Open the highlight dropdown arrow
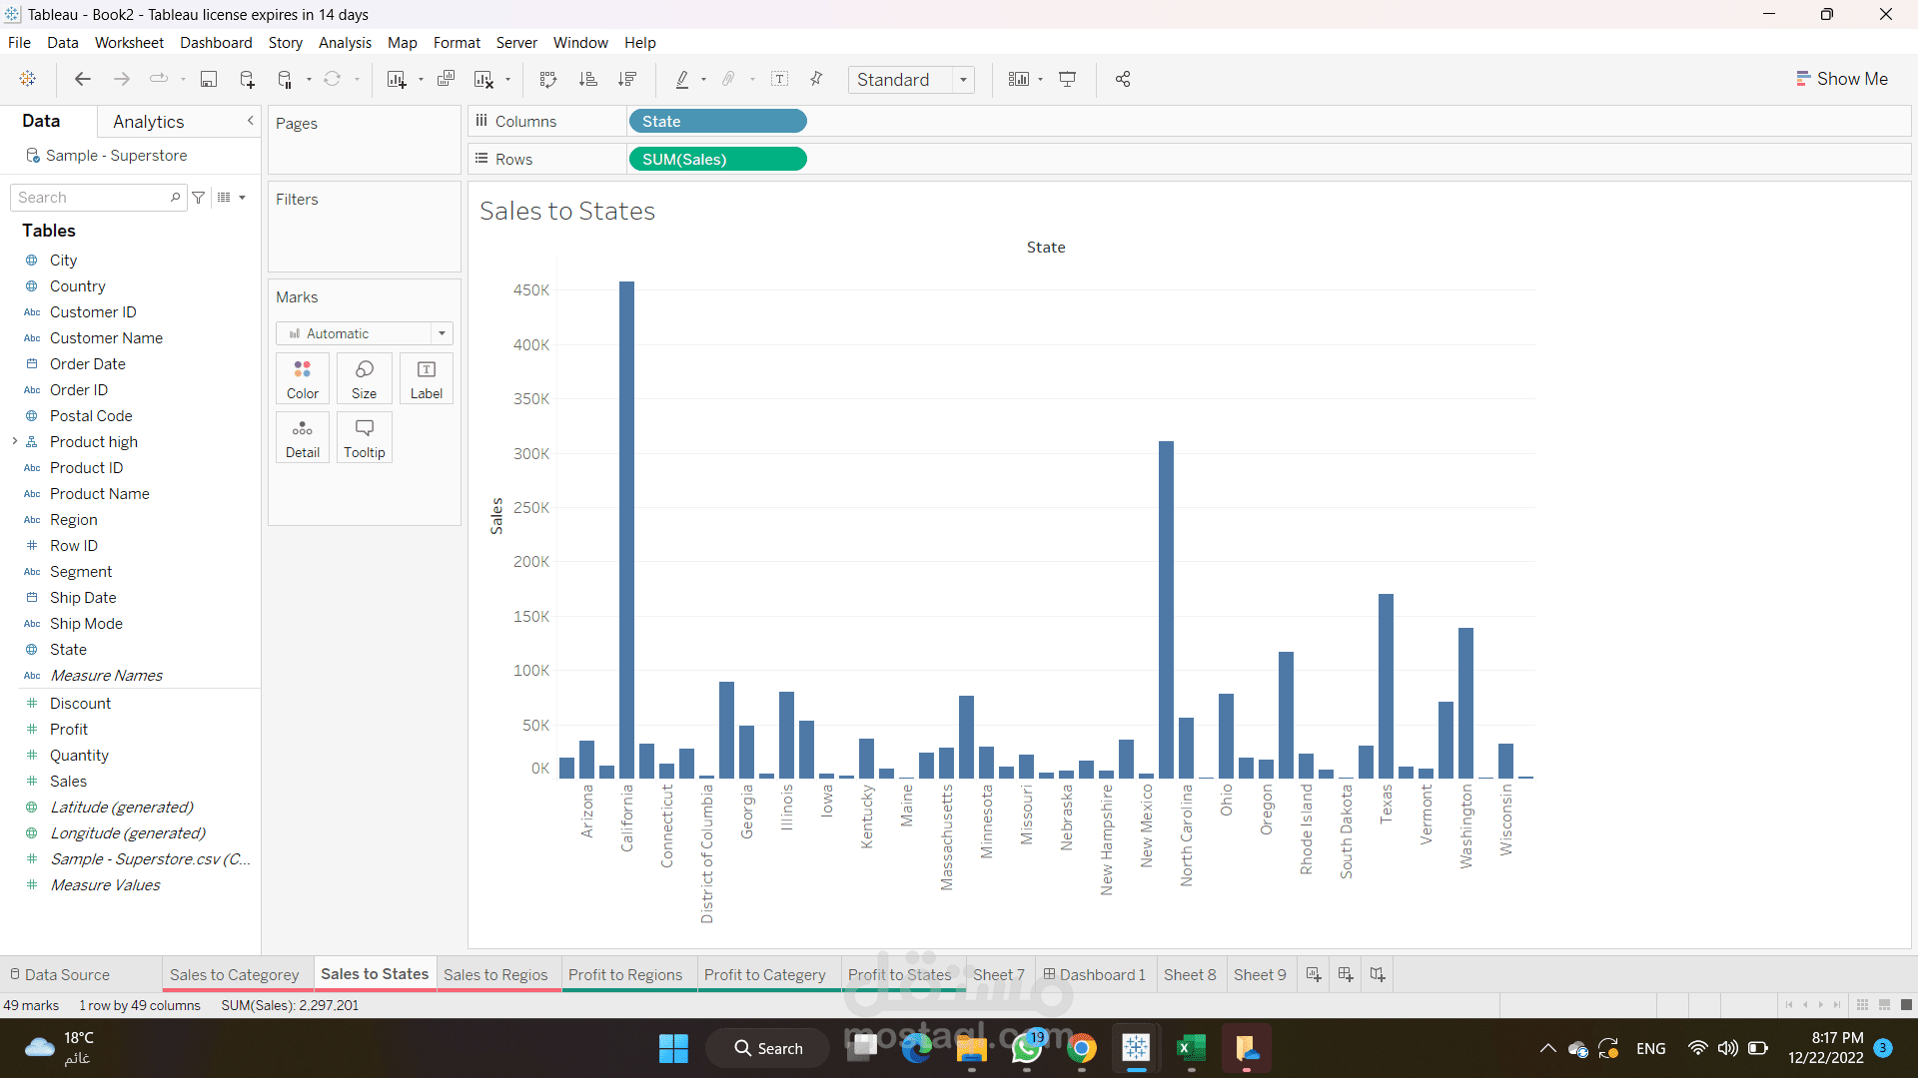Viewport: 1918px width, 1078px height. (704, 80)
